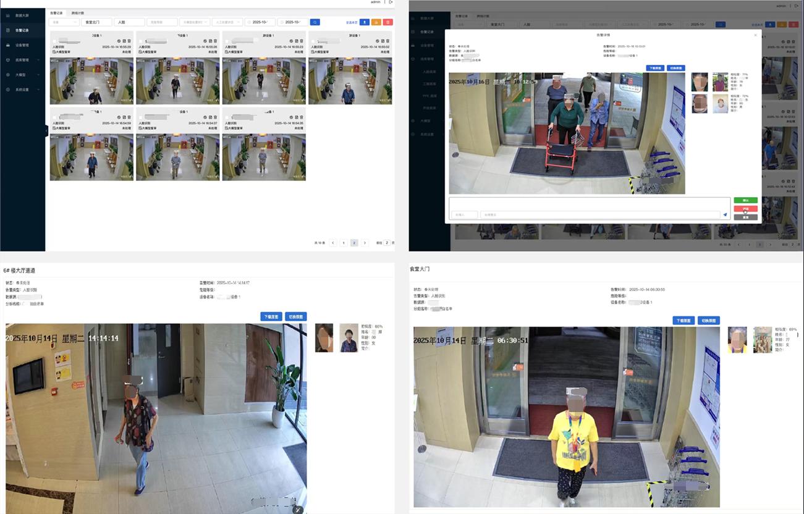Open 设备管理 from the left sidebar
The image size is (804, 514).
click(x=22, y=45)
